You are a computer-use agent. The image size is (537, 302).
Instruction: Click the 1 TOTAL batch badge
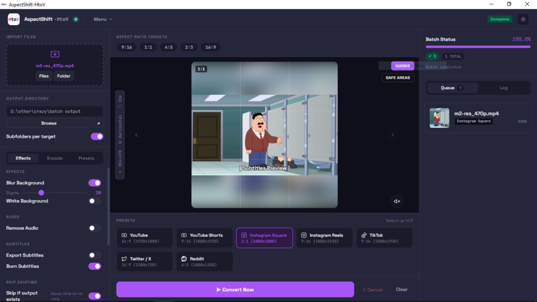[453, 57]
